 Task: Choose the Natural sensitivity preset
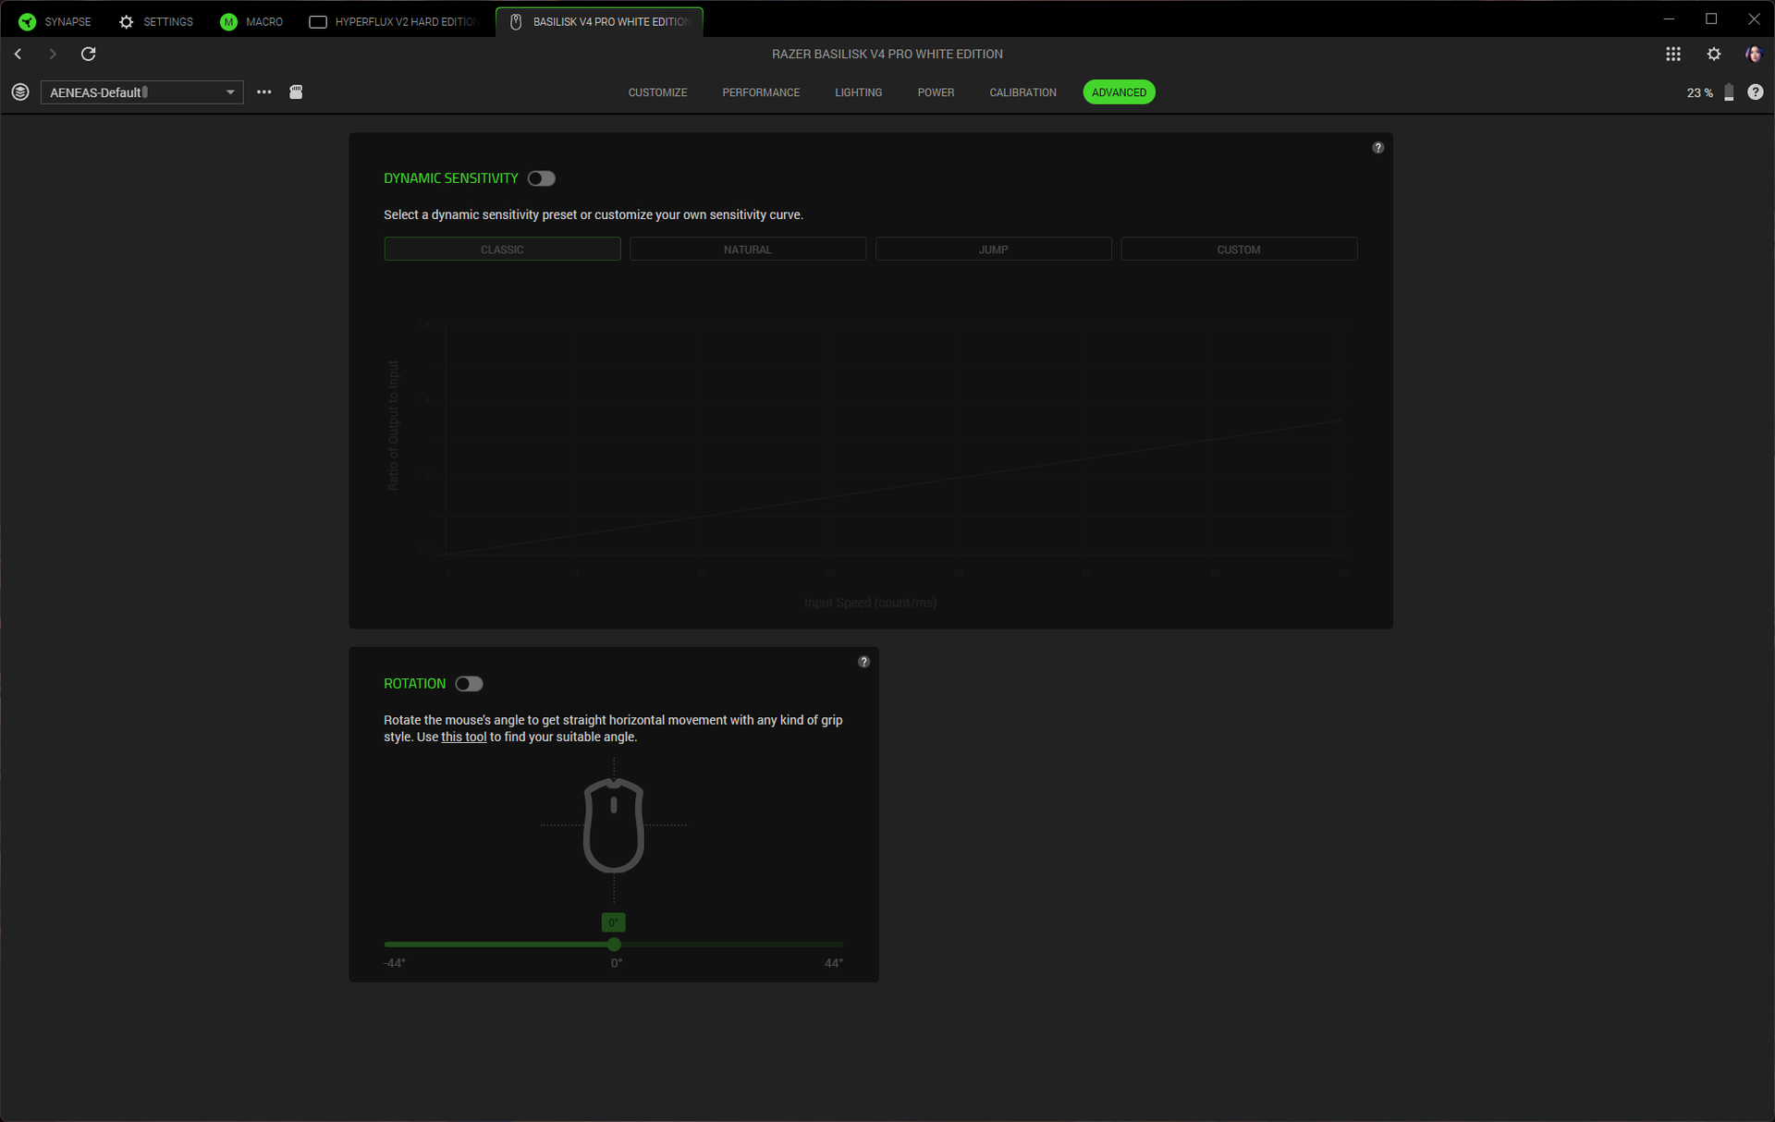748,250
